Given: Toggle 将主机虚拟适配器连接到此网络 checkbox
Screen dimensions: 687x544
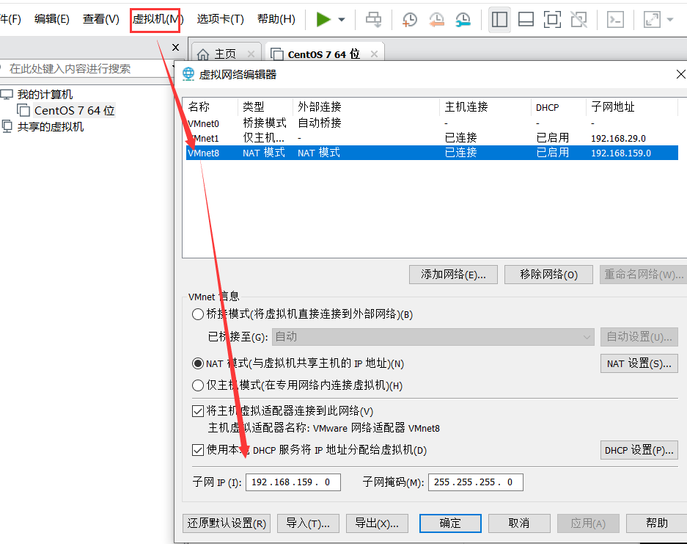Looking at the screenshot, I should [x=198, y=411].
